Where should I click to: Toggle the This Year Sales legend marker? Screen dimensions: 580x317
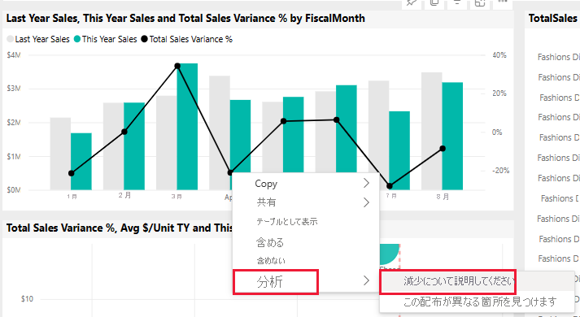(77, 39)
